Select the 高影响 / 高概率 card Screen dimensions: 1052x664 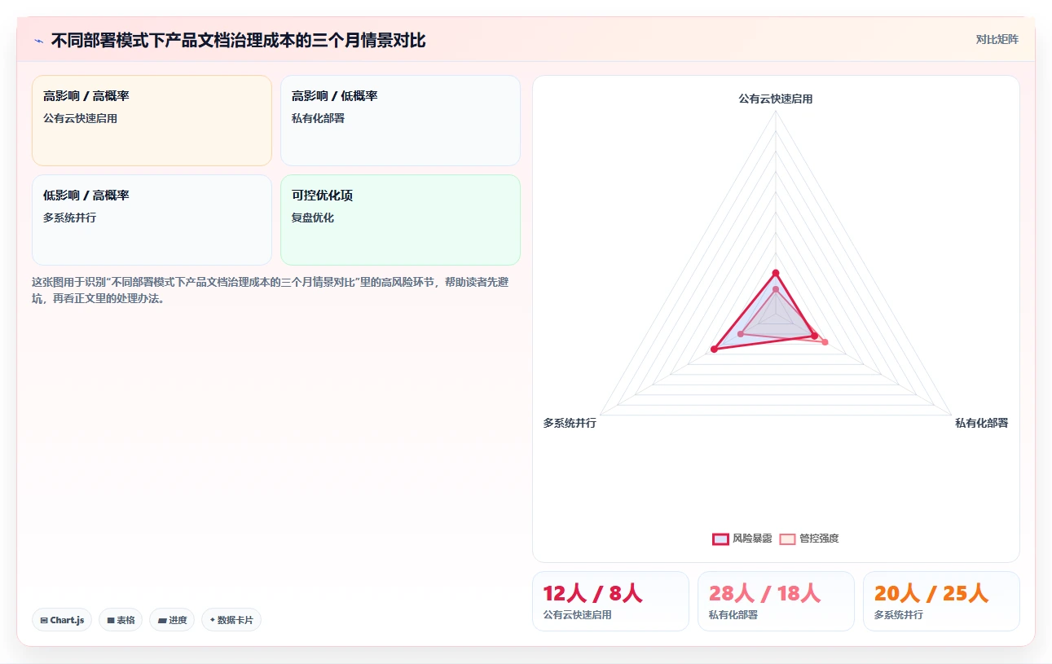pos(152,121)
